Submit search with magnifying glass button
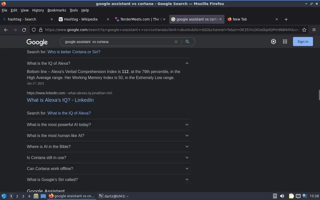The height and width of the screenshot is (200, 320). (x=187, y=42)
